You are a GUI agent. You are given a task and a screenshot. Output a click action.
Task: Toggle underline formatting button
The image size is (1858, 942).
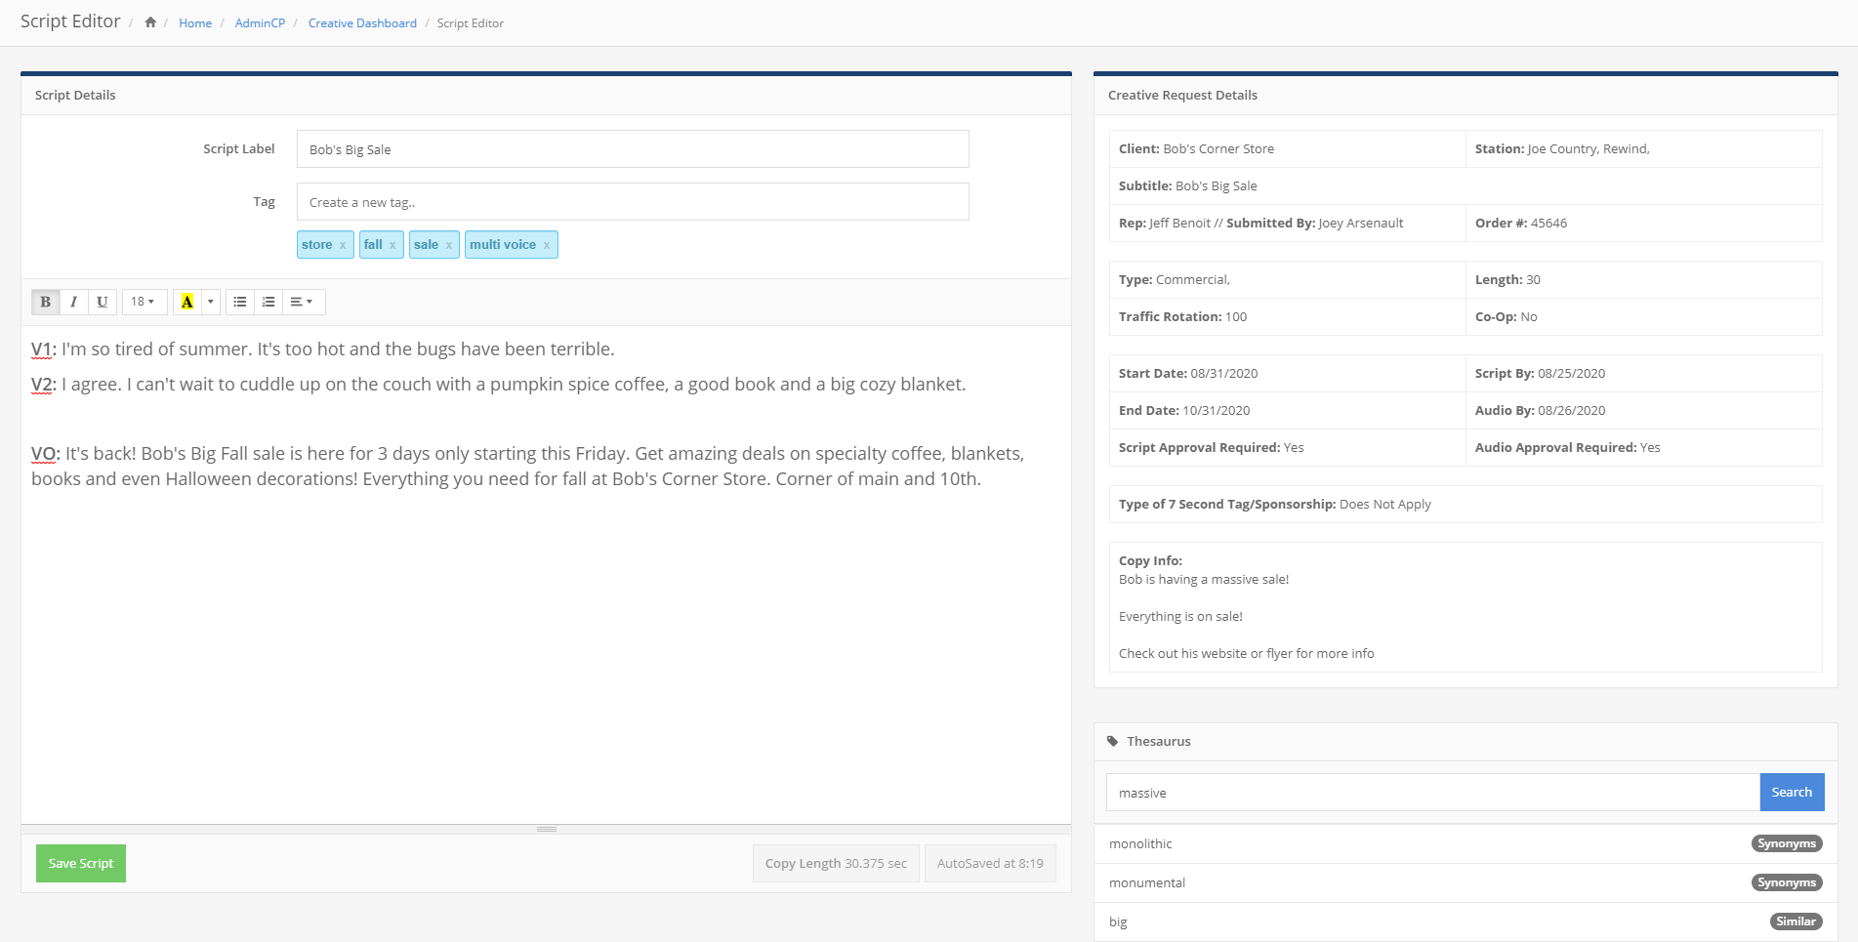click(x=102, y=302)
